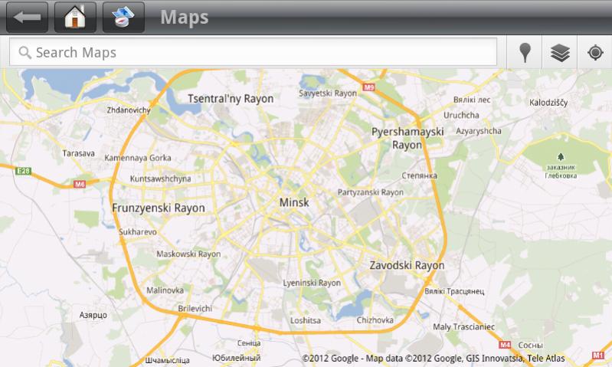
Task: Tap Kamennaya Gorka label
Action: 138,158
